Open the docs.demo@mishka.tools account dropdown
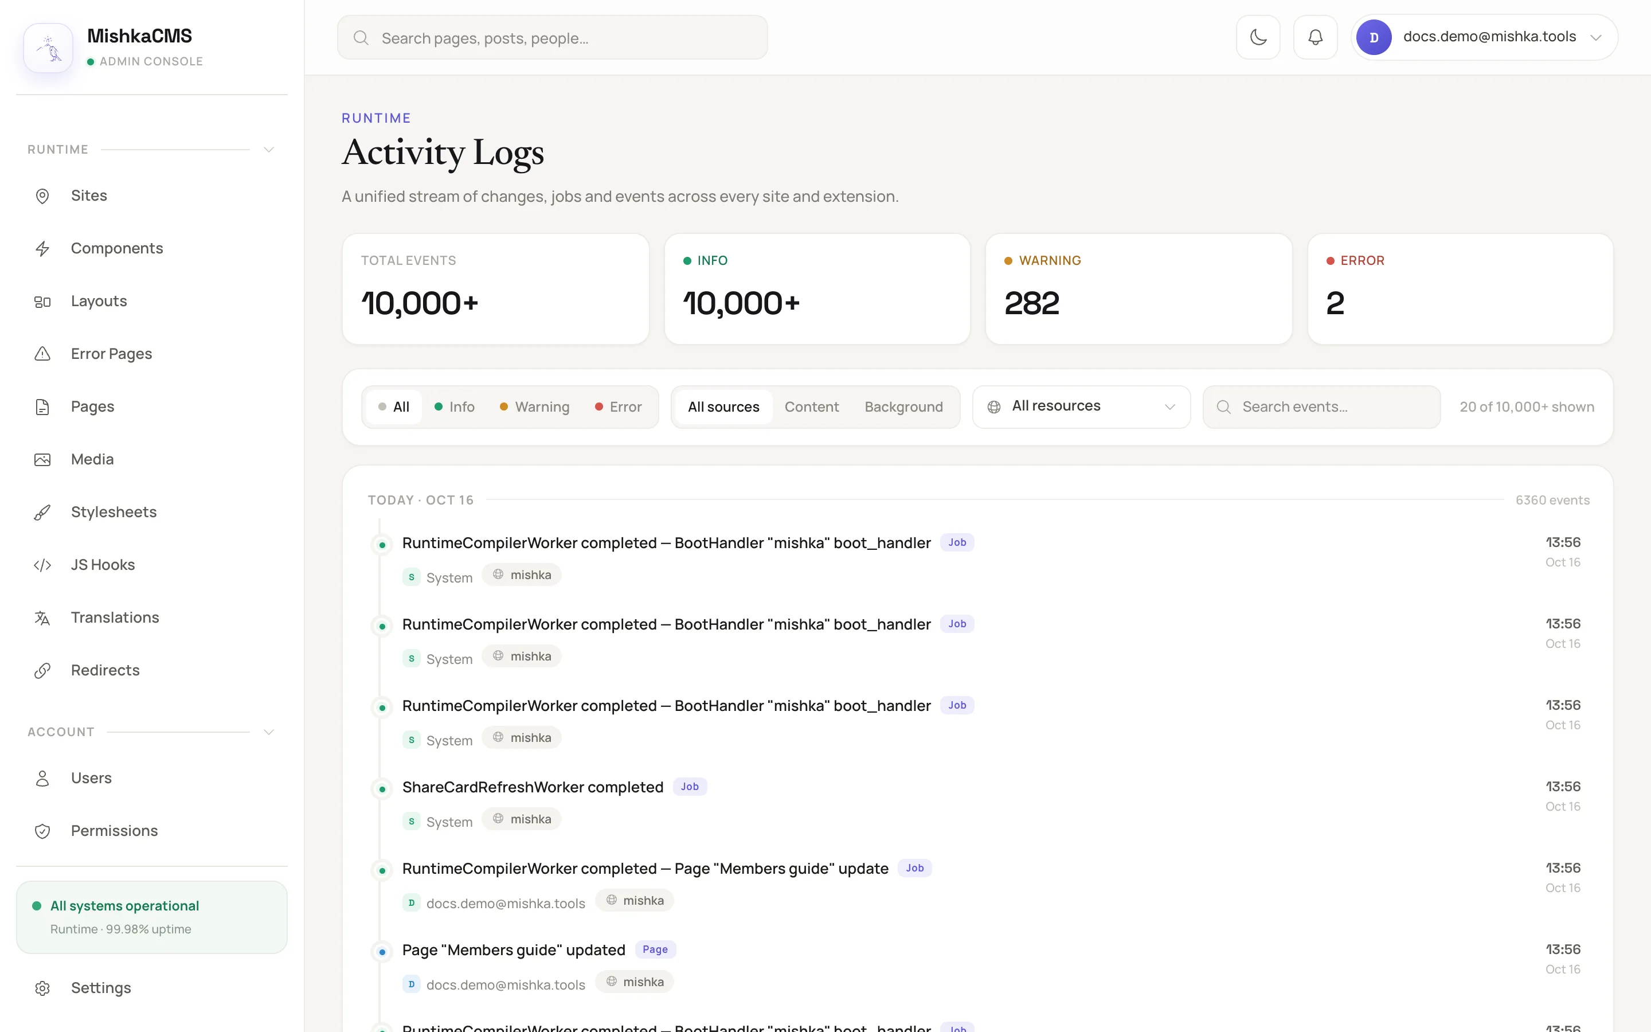The height and width of the screenshot is (1032, 1651). pyautogui.click(x=1484, y=37)
